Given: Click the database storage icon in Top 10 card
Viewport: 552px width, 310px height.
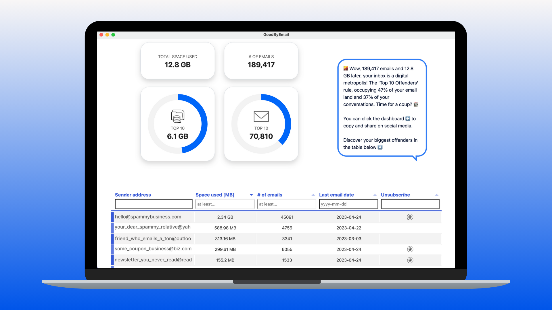Looking at the screenshot, I should click(177, 116).
